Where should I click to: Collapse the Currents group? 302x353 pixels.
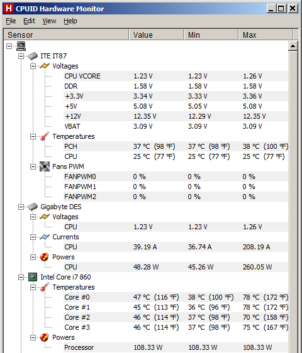click(x=33, y=237)
